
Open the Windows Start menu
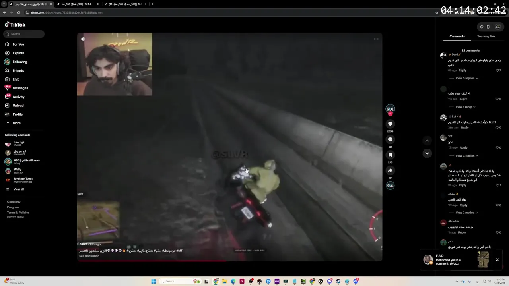pos(153,281)
